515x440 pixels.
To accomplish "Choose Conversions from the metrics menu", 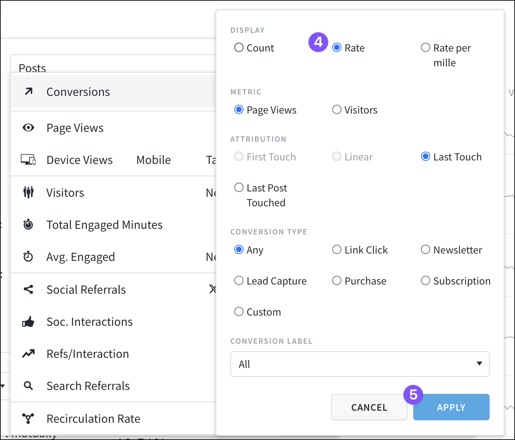I will [x=78, y=91].
